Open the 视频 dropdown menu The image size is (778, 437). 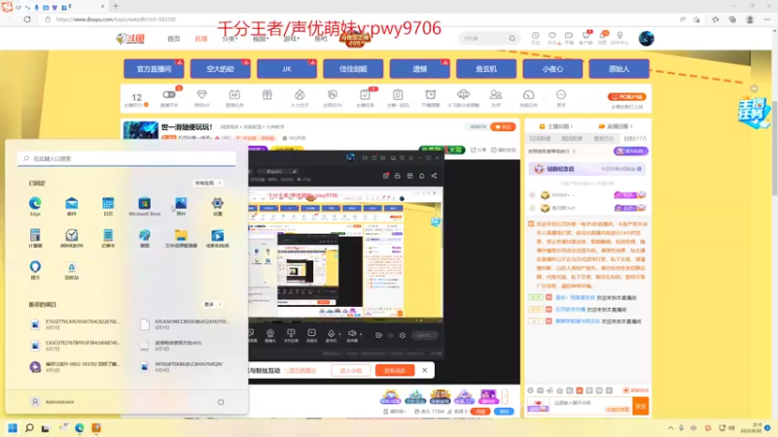coord(260,39)
